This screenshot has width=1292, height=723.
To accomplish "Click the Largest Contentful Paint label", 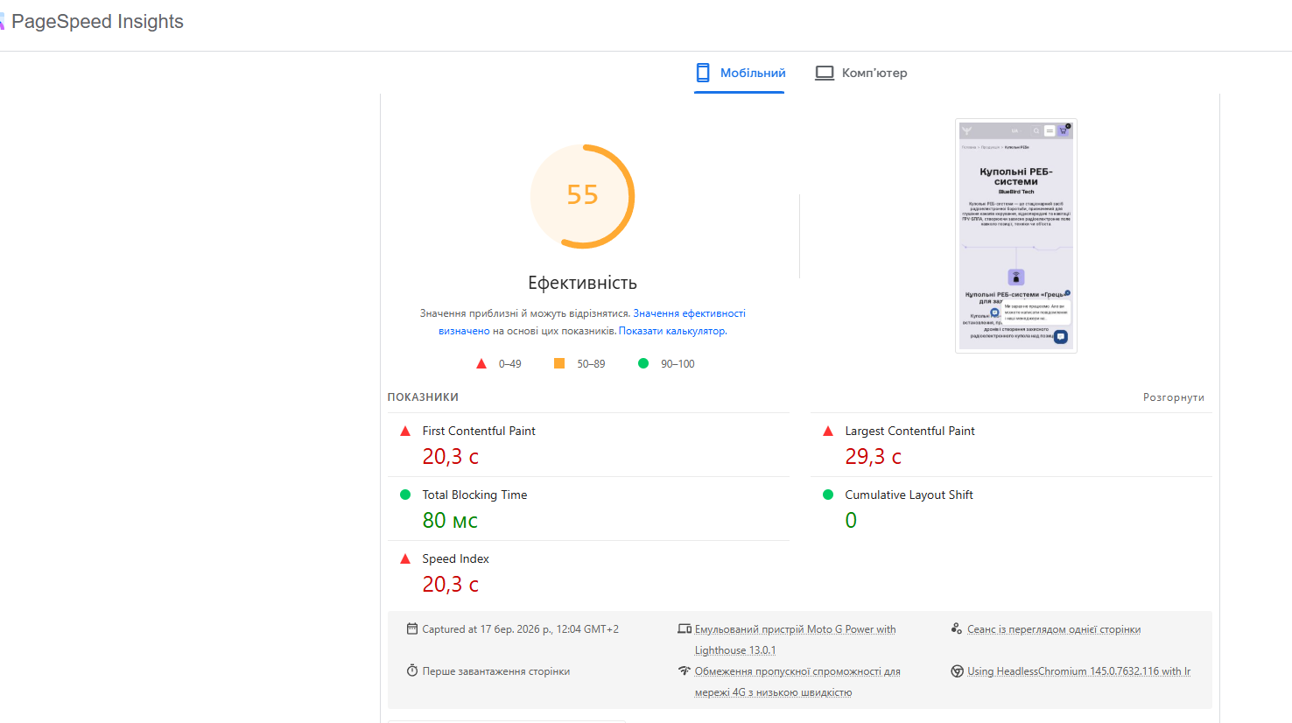I will 909,431.
